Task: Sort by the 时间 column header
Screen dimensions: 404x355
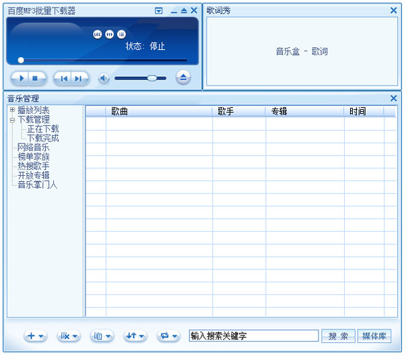Action: tap(364, 111)
